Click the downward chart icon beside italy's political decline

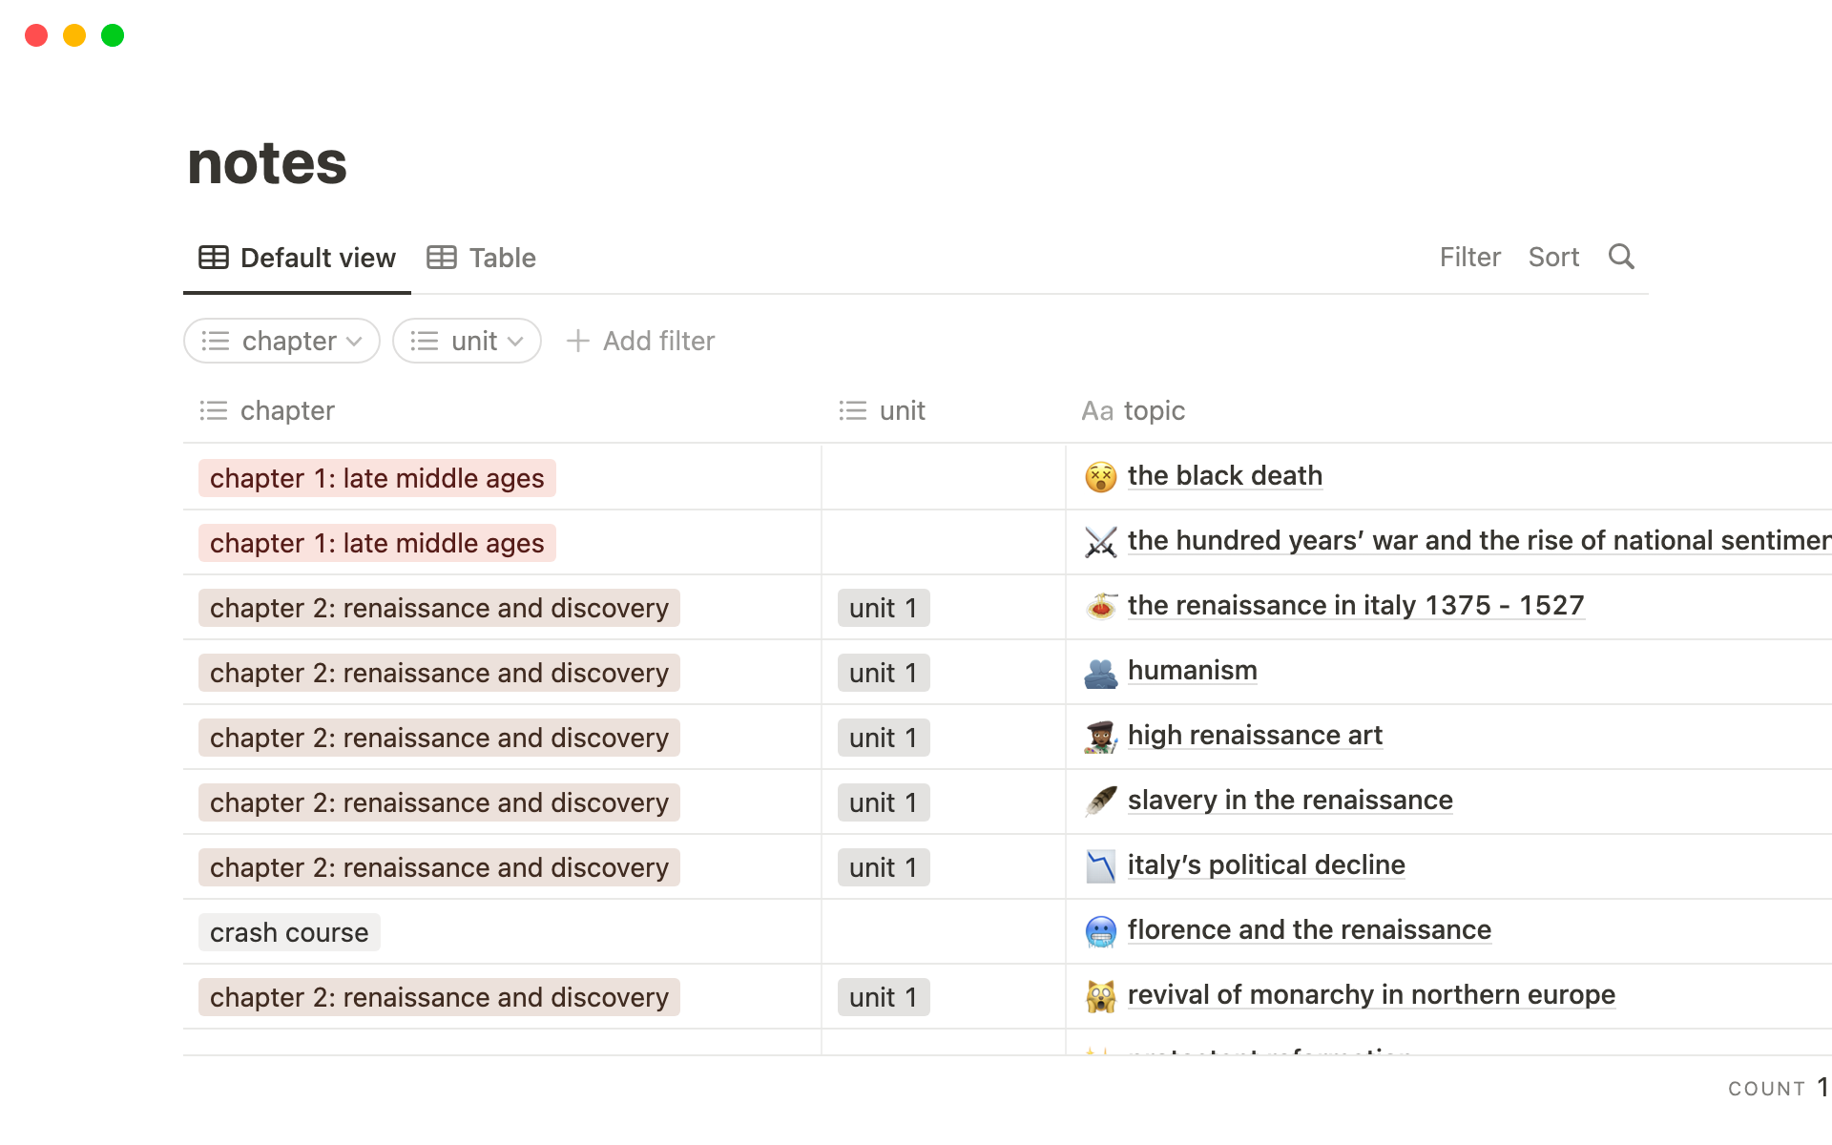click(x=1100, y=866)
